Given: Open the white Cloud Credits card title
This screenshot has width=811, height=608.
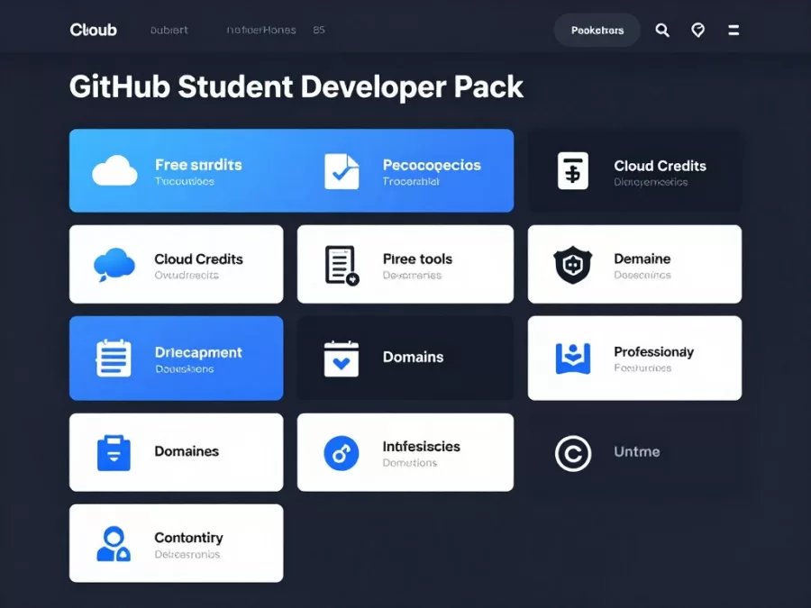Looking at the screenshot, I should (x=198, y=259).
